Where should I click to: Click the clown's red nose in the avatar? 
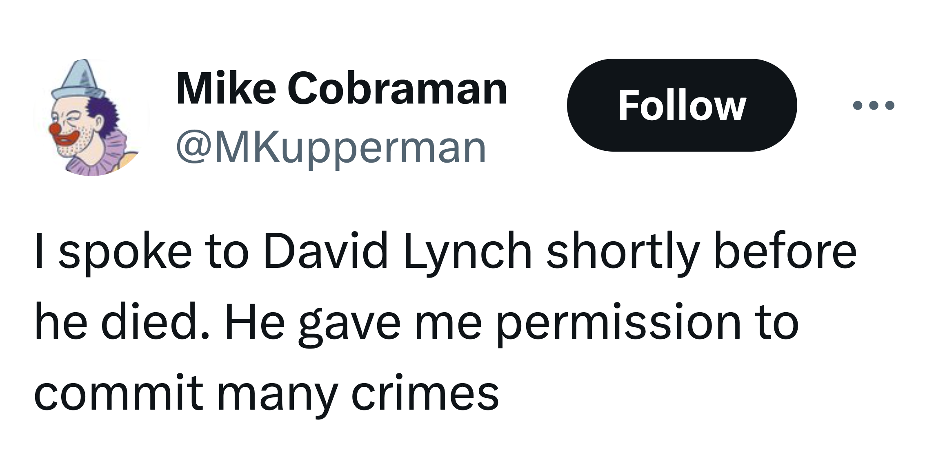(x=55, y=129)
